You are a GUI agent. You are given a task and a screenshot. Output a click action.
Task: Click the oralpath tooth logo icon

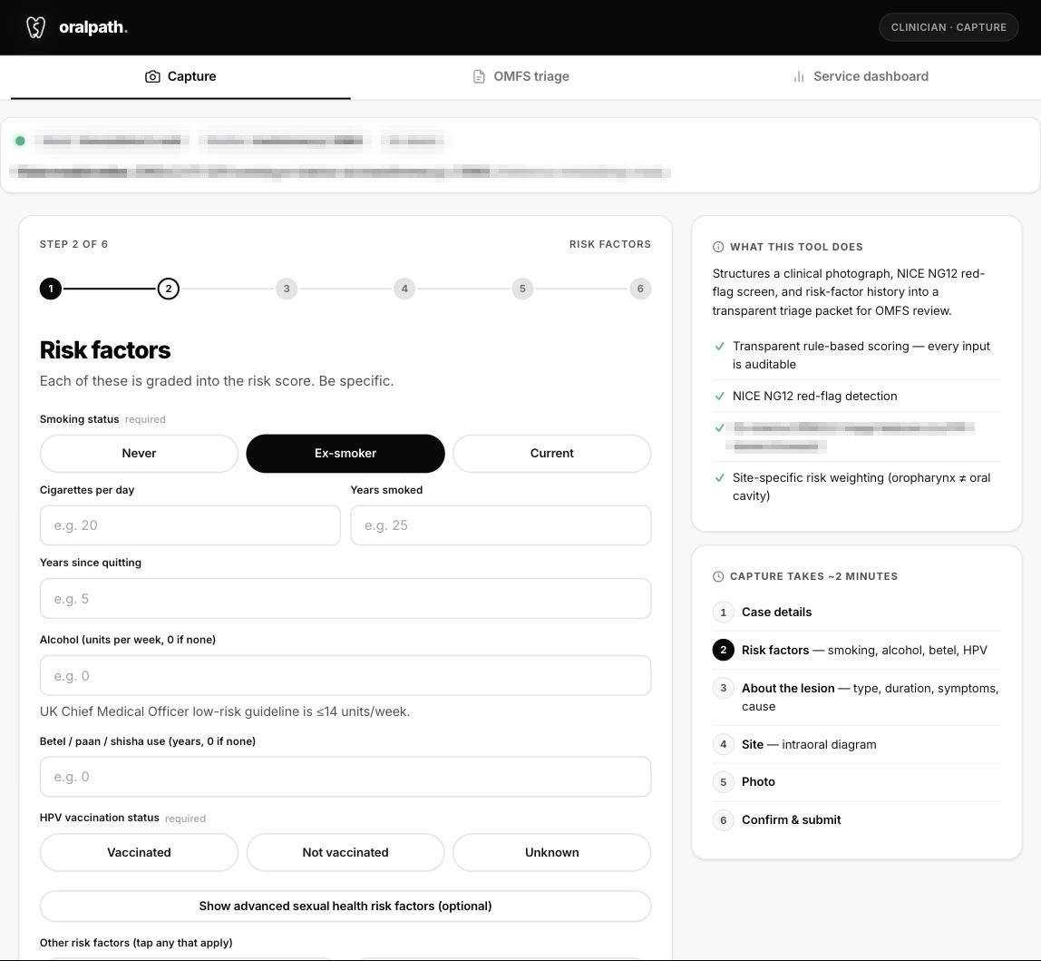36,27
